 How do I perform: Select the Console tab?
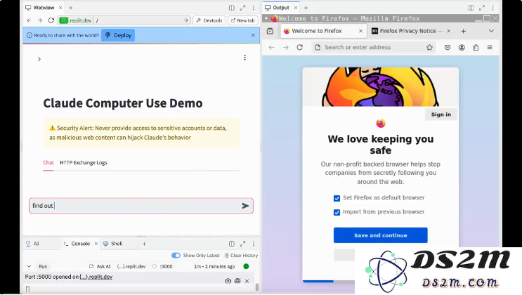click(77, 244)
